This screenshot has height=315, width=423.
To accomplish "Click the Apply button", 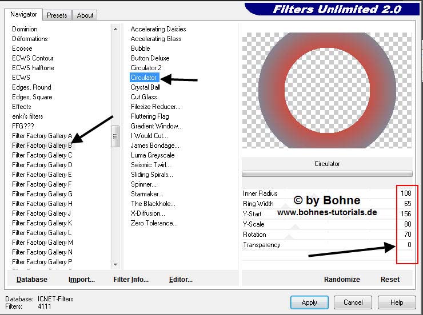I will tap(309, 302).
